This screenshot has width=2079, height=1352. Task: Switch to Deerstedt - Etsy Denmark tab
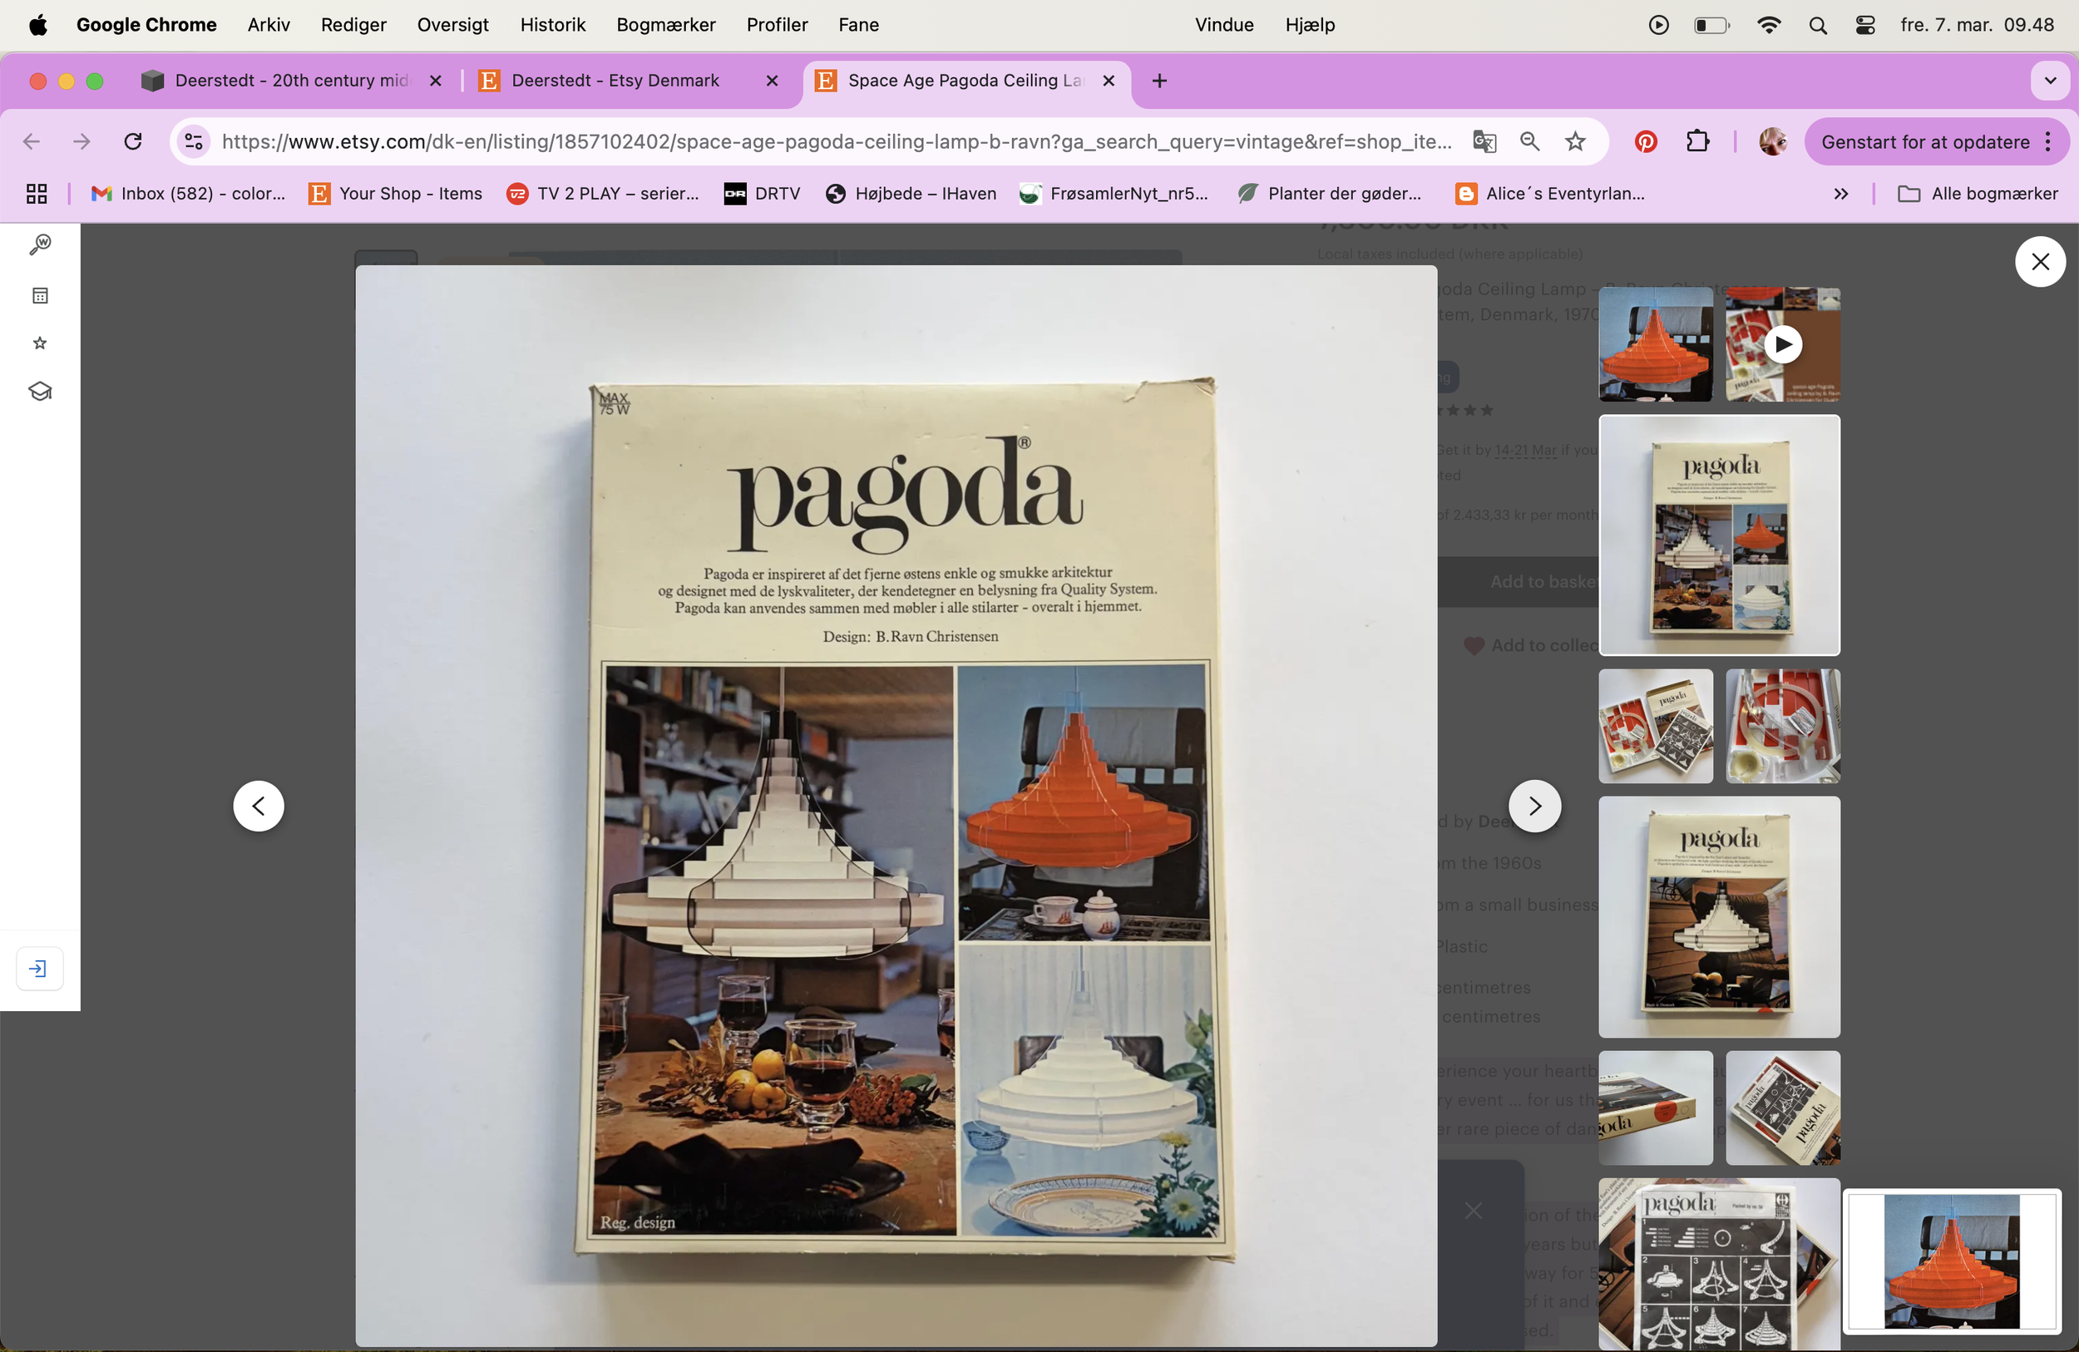(615, 81)
